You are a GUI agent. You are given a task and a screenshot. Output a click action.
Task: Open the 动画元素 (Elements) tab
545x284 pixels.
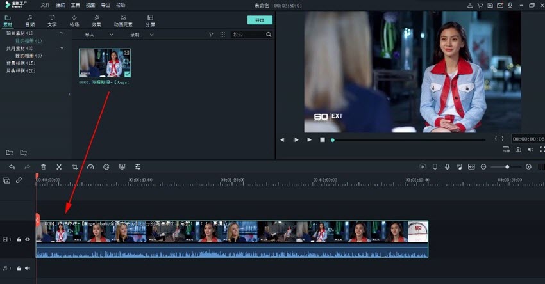click(x=123, y=21)
